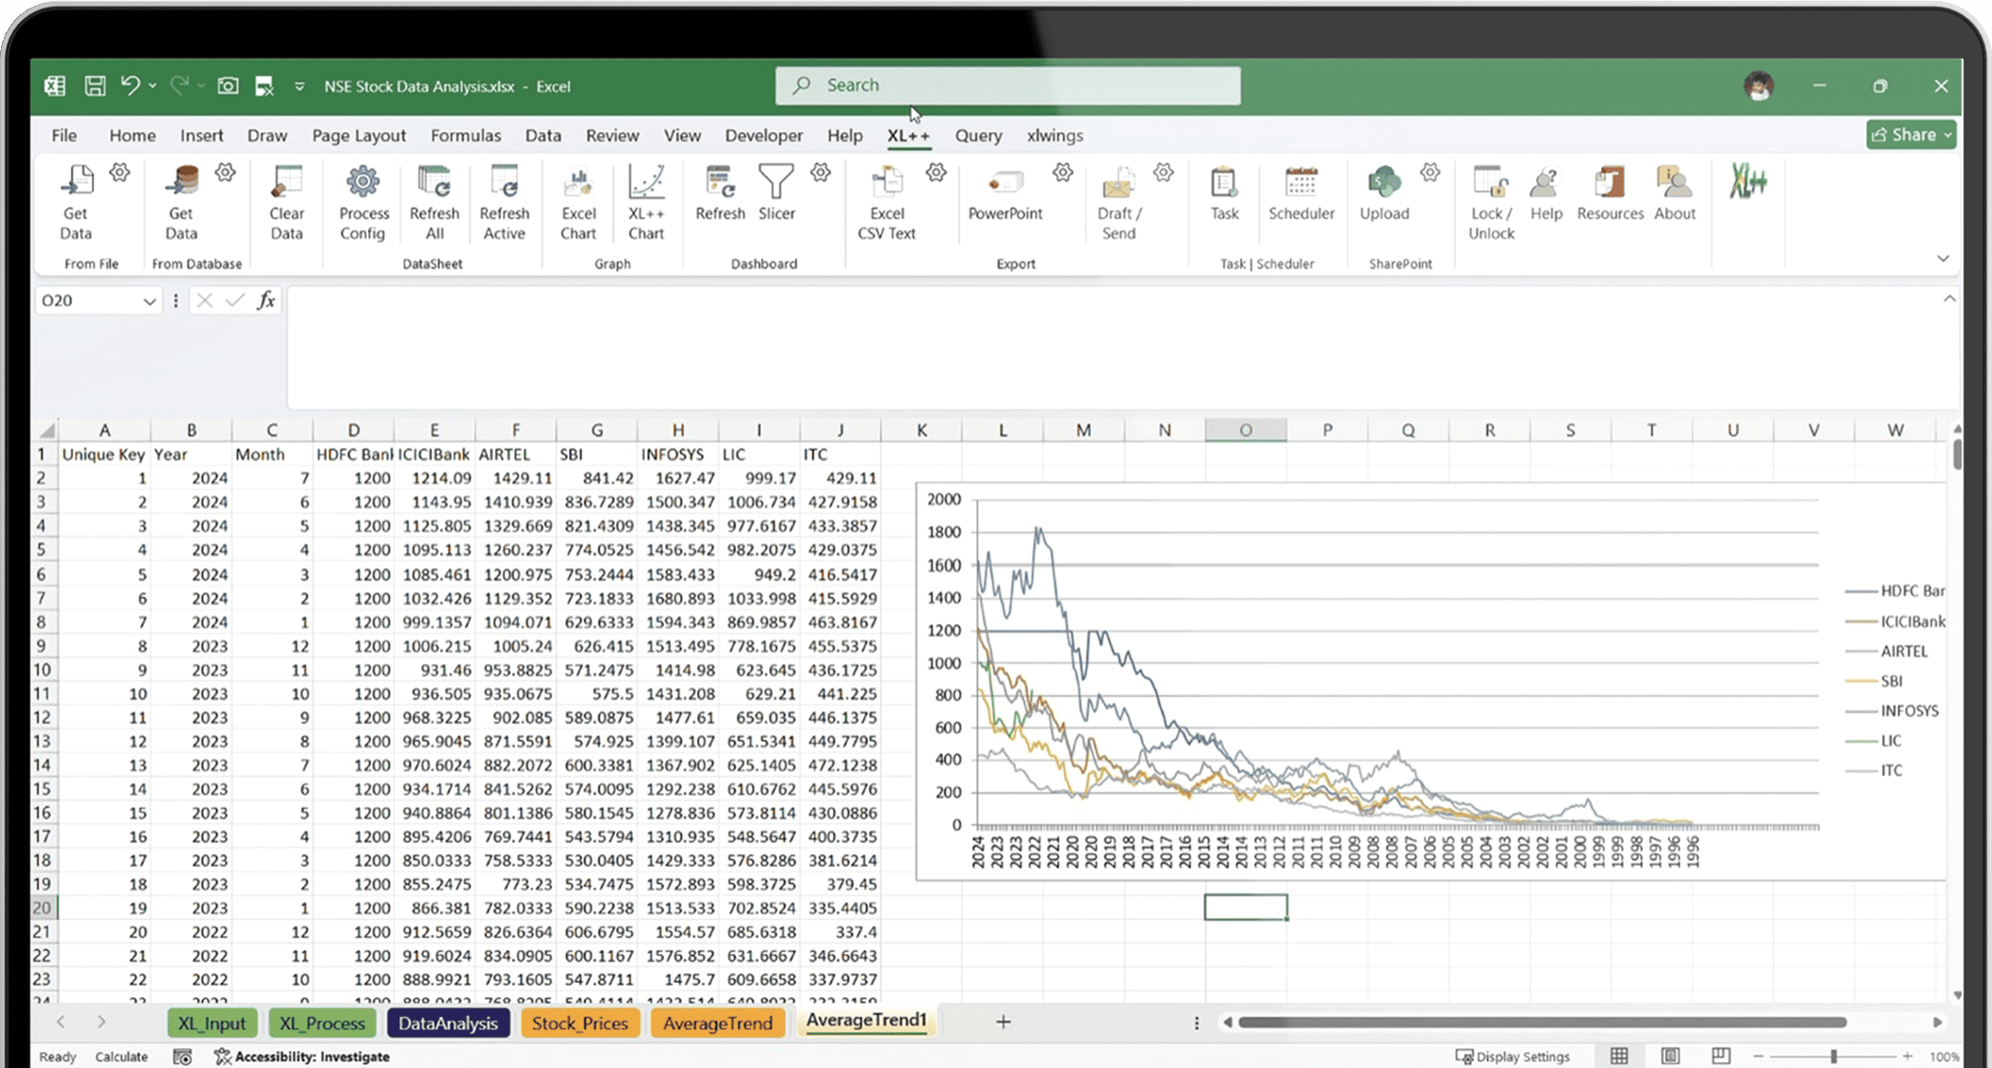This screenshot has width=1992, height=1068.
Task: Click the XL++ logo icon
Action: (x=1747, y=181)
